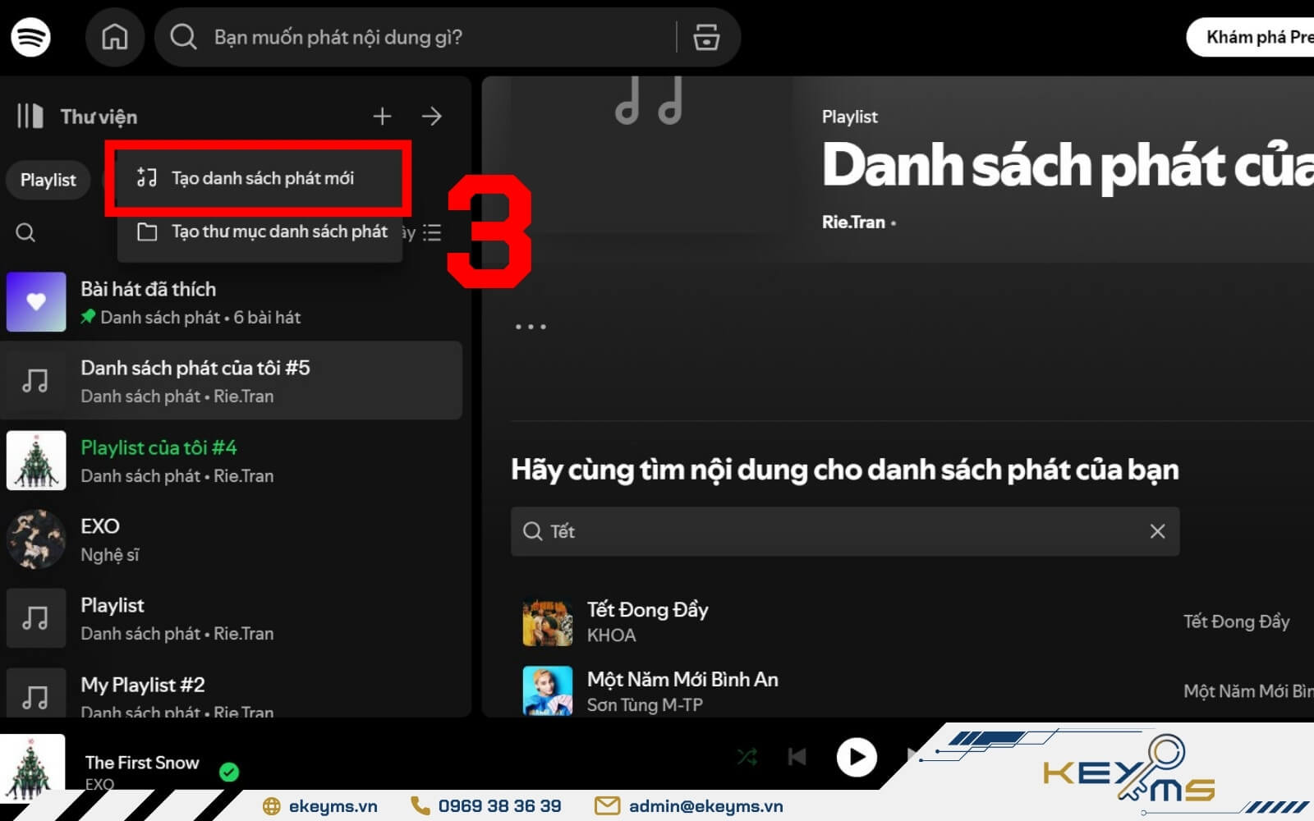This screenshot has height=821, width=1314.
Task: Click the plus icon to create playlist
Action: point(382,116)
